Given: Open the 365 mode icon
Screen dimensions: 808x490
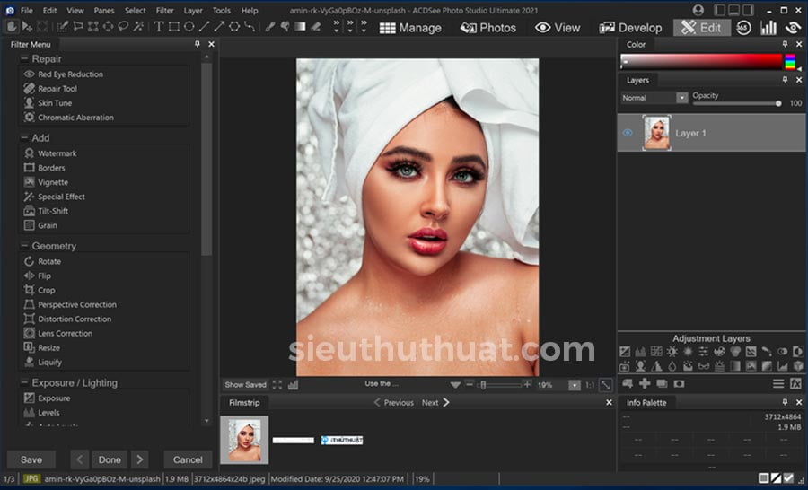Looking at the screenshot, I should coord(743,27).
